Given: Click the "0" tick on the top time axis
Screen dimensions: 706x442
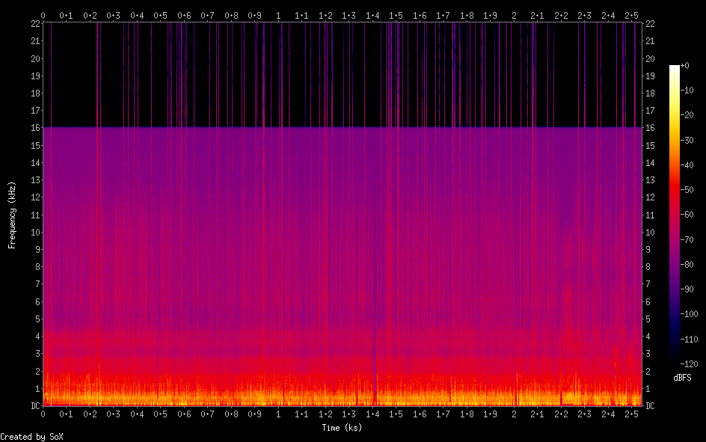Looking at the screenshot, I should pyautogui.click(x=43, y=16).
